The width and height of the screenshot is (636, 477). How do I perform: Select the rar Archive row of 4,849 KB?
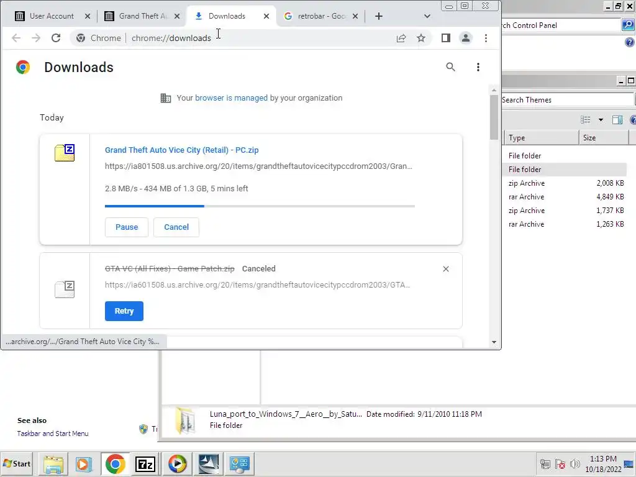point(566,197)
